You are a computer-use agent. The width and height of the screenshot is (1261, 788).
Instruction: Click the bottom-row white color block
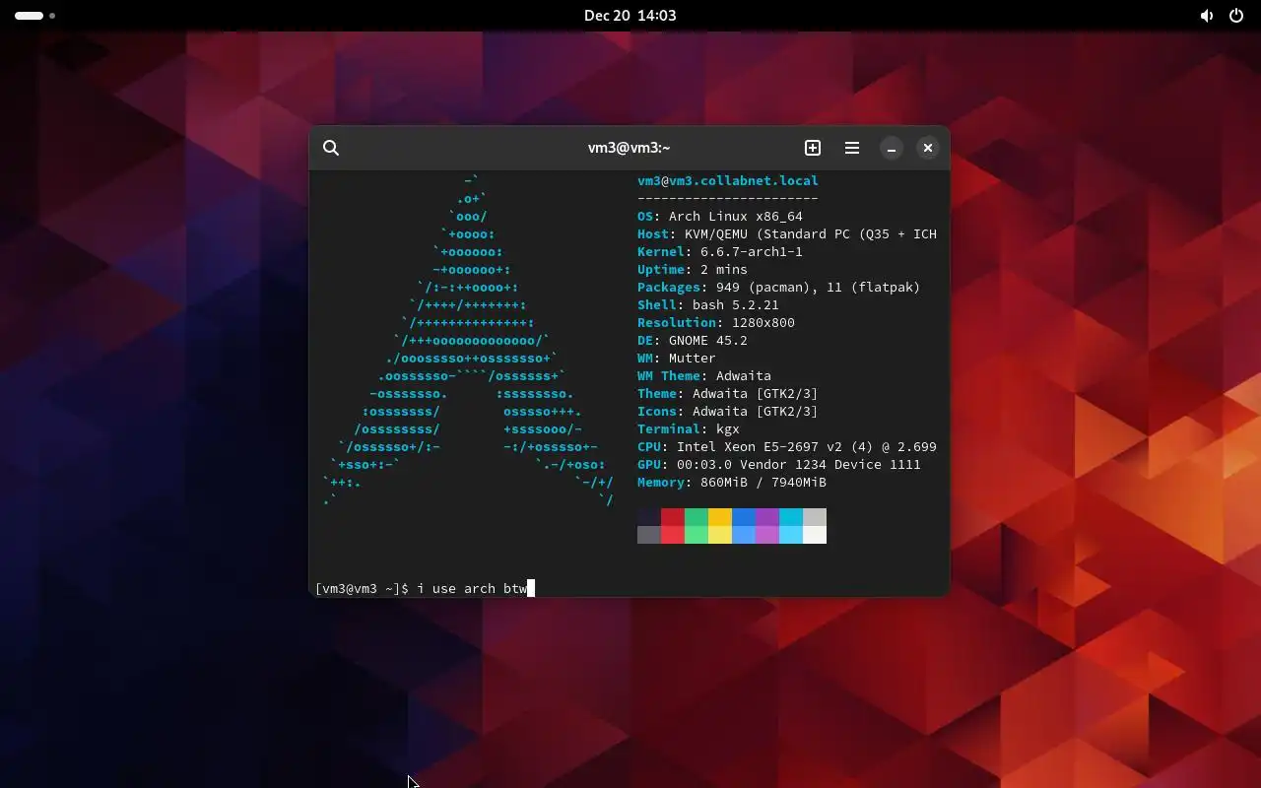point(815,535)
